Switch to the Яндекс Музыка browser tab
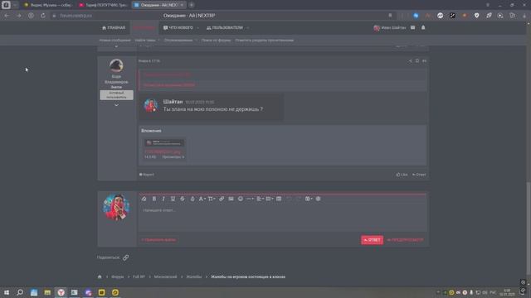The height and width of the screenshot is (298, 531). click(x=48, y=5)
